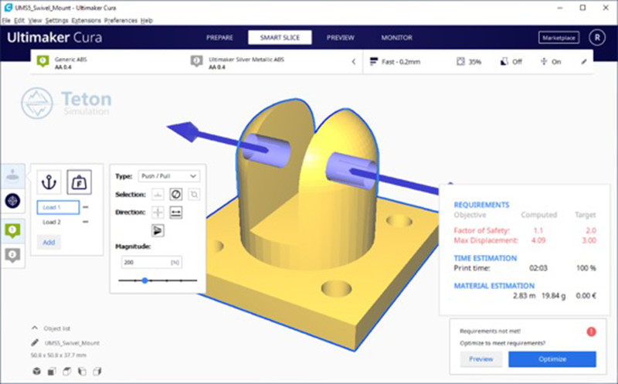Collapse material panel with left chevron
The image size is (618, 384).
pos(353,62)
